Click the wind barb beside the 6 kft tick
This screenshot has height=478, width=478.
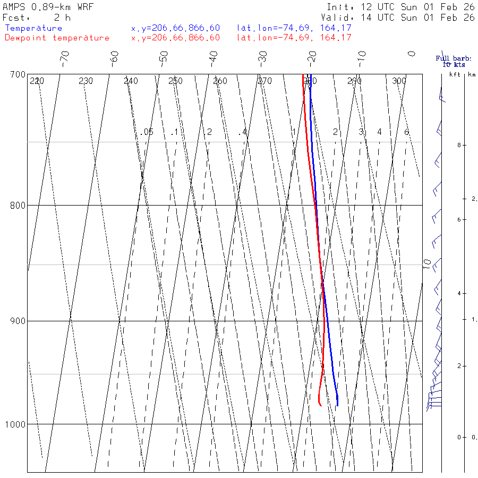[x=437, y=216]
